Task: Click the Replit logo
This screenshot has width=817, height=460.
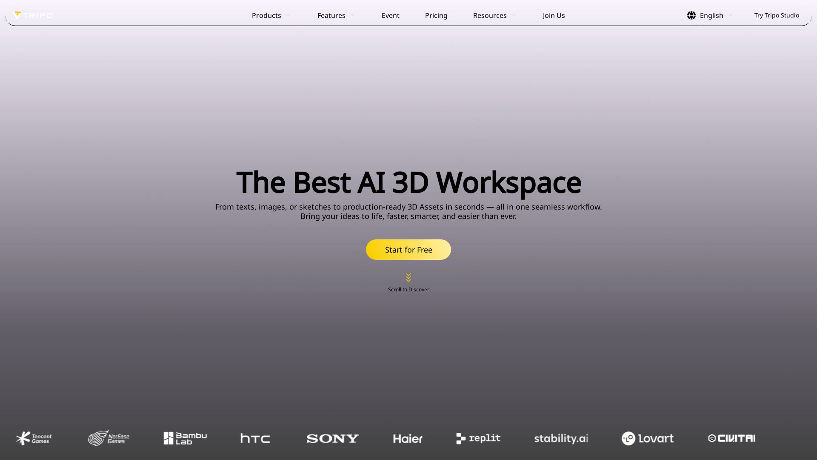Action: click(478, 438)
